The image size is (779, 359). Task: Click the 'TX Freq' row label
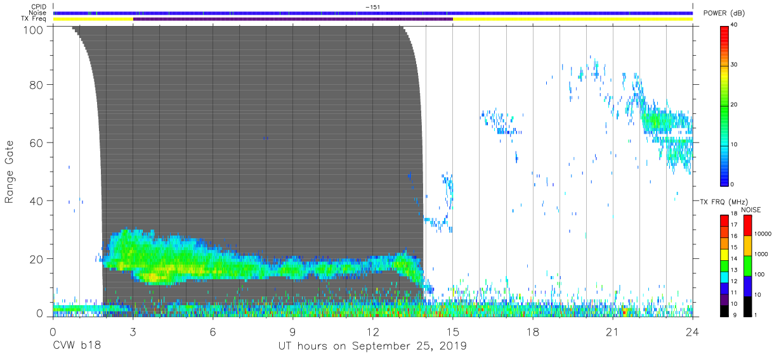click(x=32, y=20)
